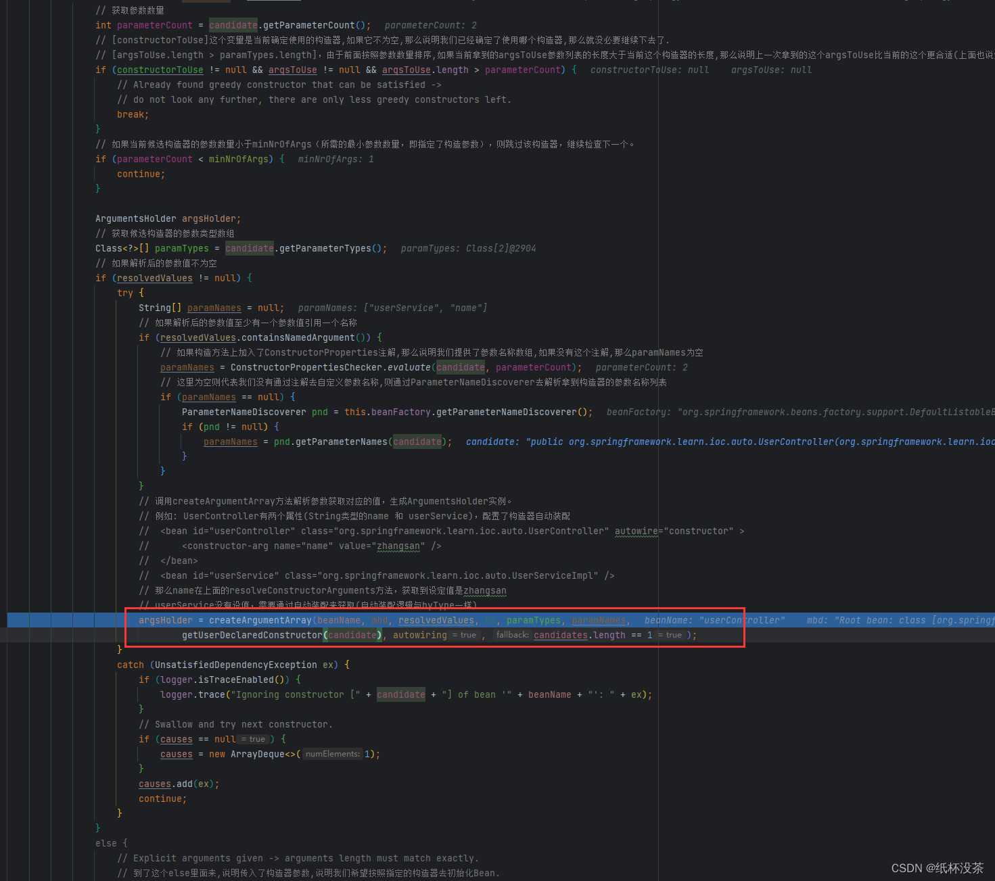Click the 'minNrOfArgs: 1' inline debug hint
Screen dimensions: 995x881
(x=335, y=159)
